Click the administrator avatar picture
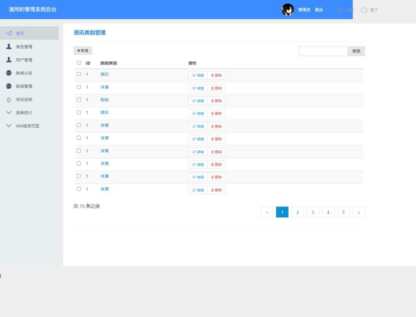 click(287, 10)
